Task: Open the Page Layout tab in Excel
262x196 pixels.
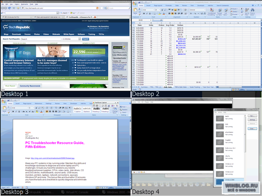Action: 158,6
